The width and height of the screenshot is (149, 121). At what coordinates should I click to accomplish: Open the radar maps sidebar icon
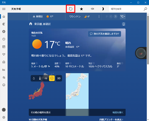coord(4,24)
